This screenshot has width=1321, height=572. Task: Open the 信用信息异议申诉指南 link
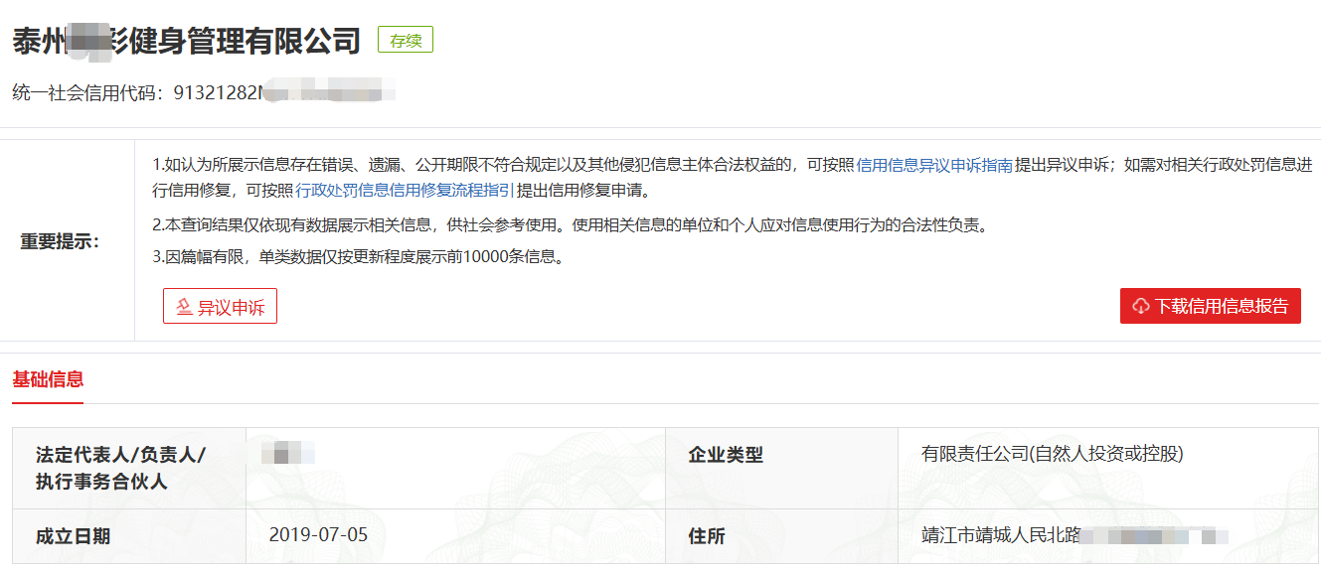click(x=934, y=166)
